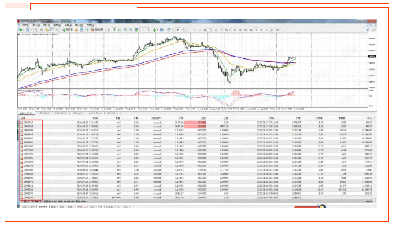Expand the indicators list dropdown arrow

point(157,29)
